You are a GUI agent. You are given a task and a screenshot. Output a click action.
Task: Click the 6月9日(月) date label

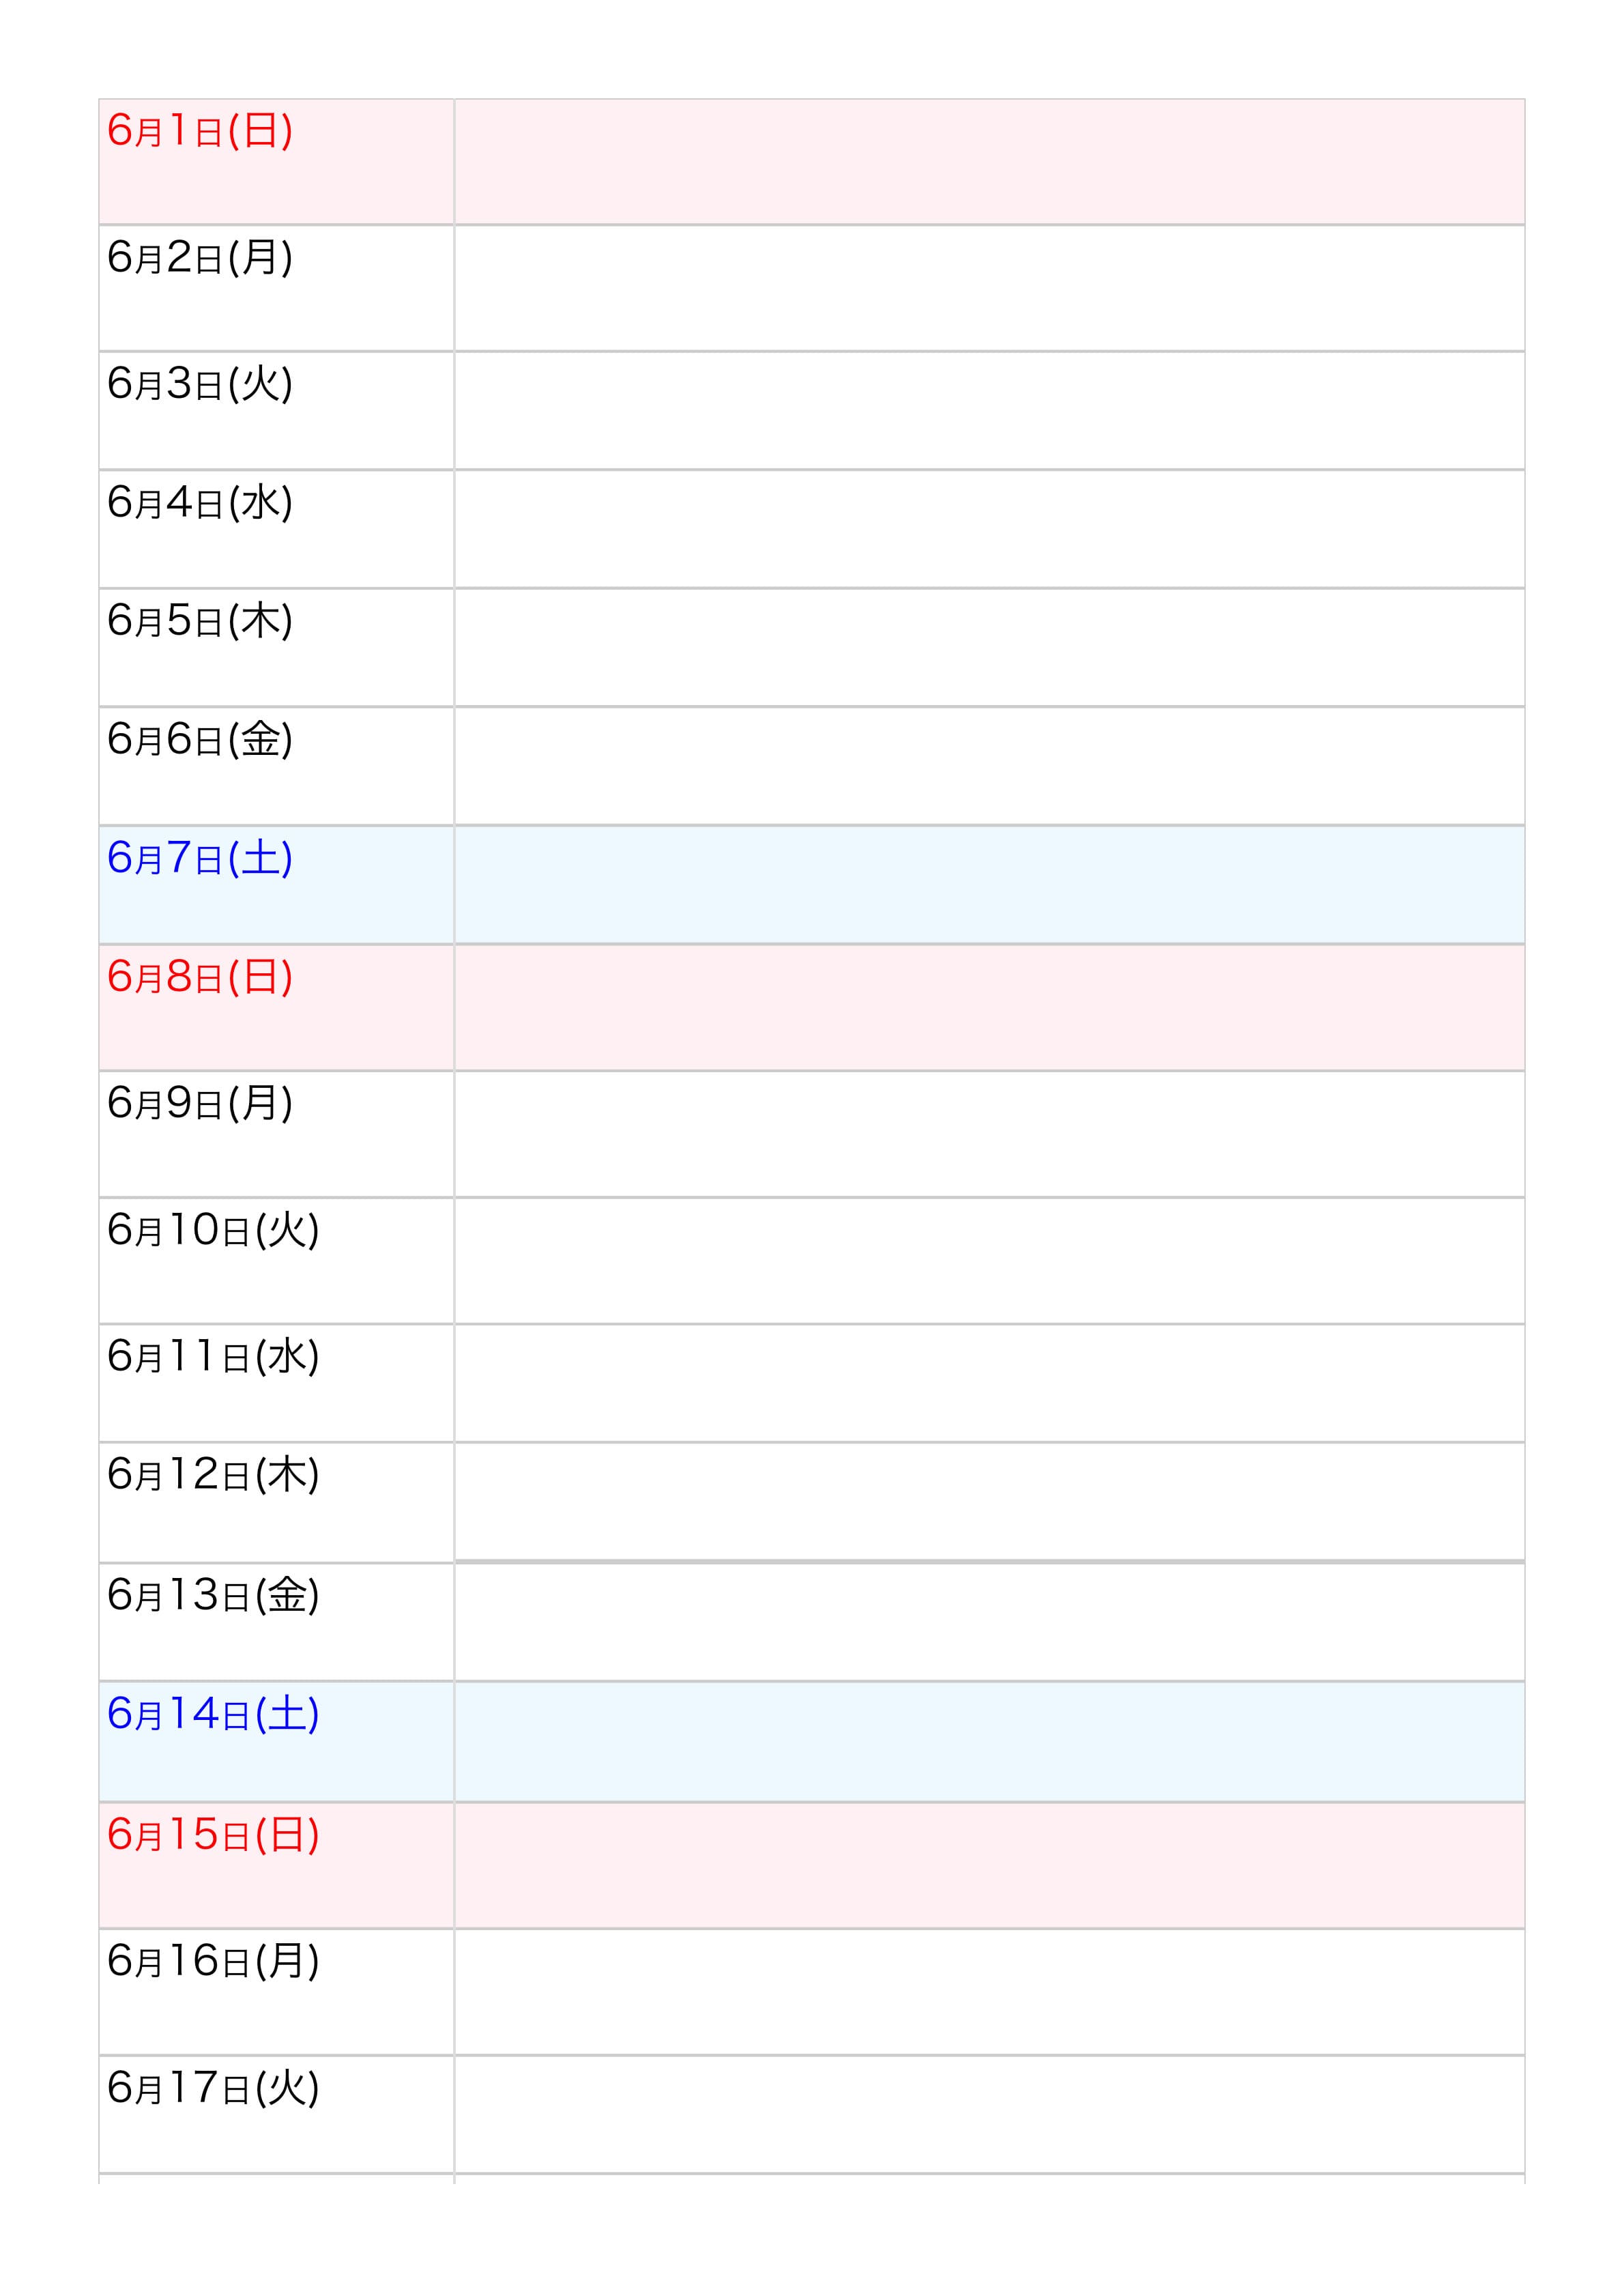click(x=200, y=1104)
